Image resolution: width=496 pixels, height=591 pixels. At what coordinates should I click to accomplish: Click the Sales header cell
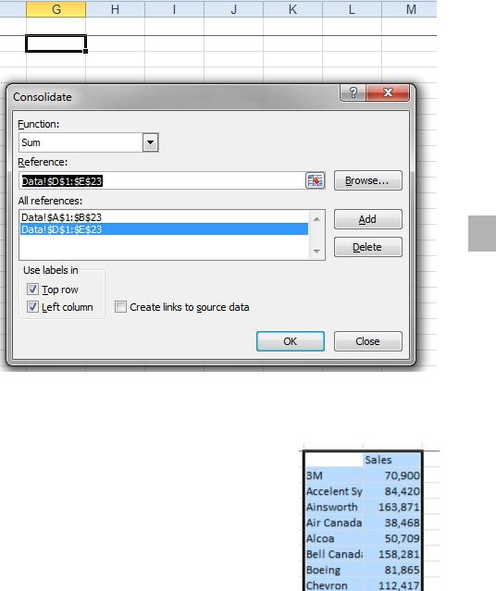392,460
